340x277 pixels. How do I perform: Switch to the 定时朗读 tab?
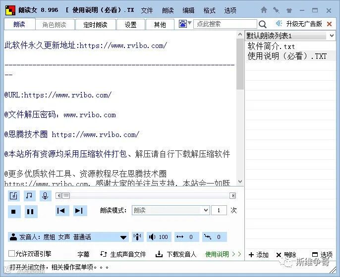click(x=95, y=25)
